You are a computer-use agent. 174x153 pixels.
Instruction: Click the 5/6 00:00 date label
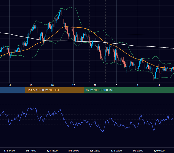click(x=116, y=150)
